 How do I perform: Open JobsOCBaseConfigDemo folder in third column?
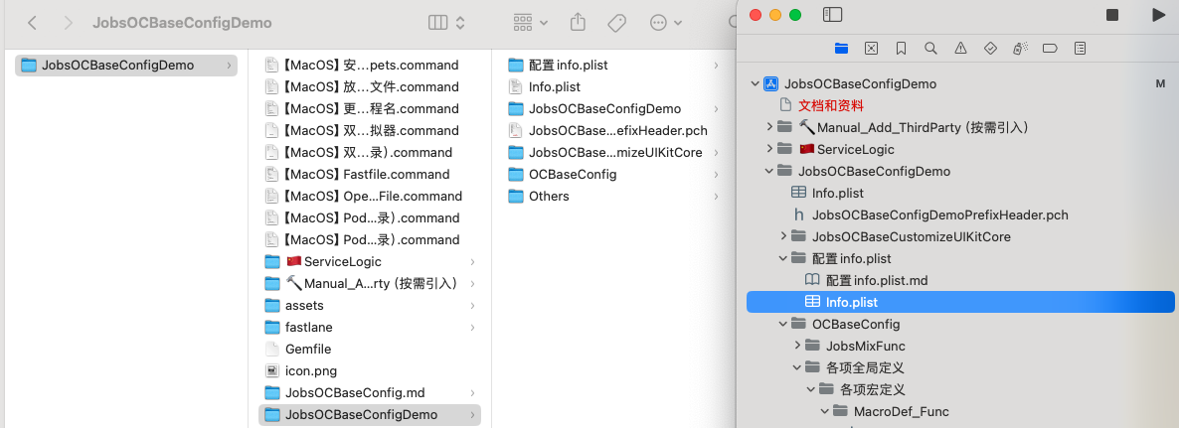pyautogui.click(x=612, y=109)
